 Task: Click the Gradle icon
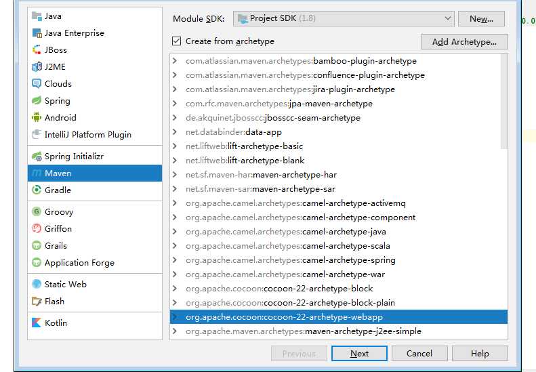tap(37, 190)
